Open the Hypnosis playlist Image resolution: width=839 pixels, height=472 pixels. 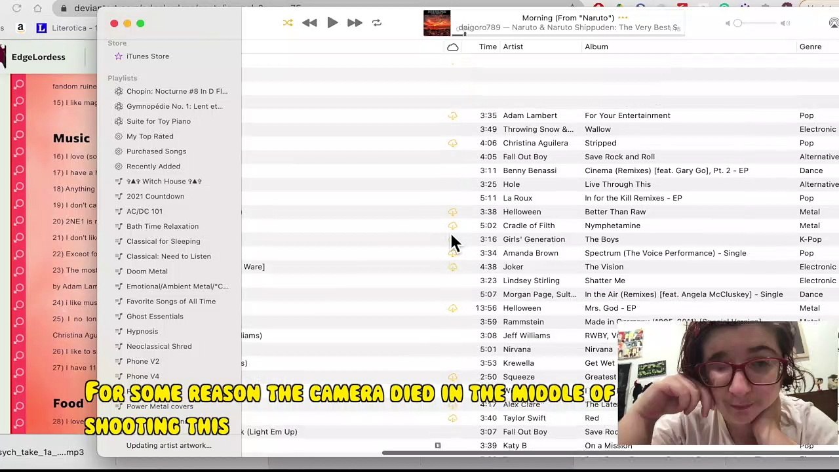click(142, 332)
